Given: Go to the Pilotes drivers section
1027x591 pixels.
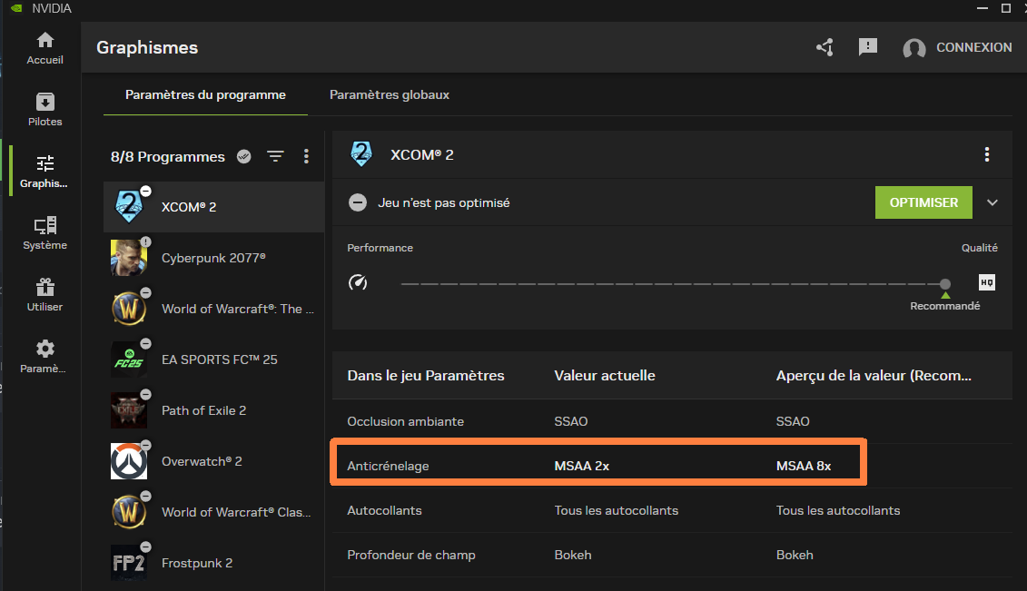Looking at the screenshot, I should point(44,109).
